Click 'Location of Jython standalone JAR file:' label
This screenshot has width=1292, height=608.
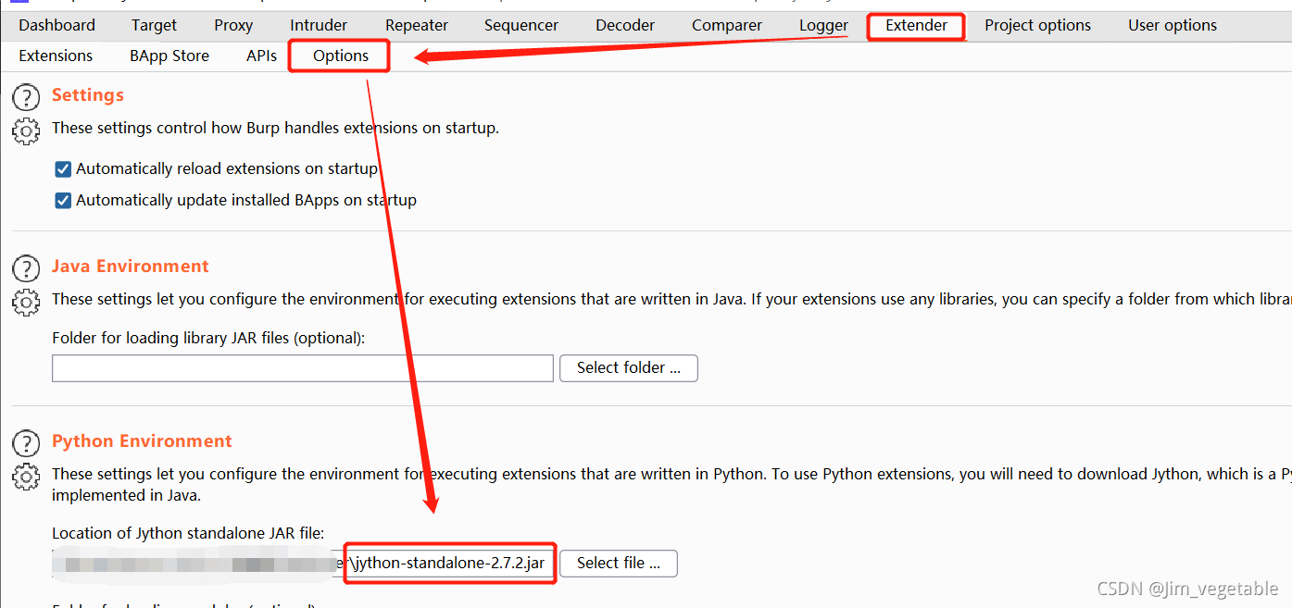click(x=187, y=532)
